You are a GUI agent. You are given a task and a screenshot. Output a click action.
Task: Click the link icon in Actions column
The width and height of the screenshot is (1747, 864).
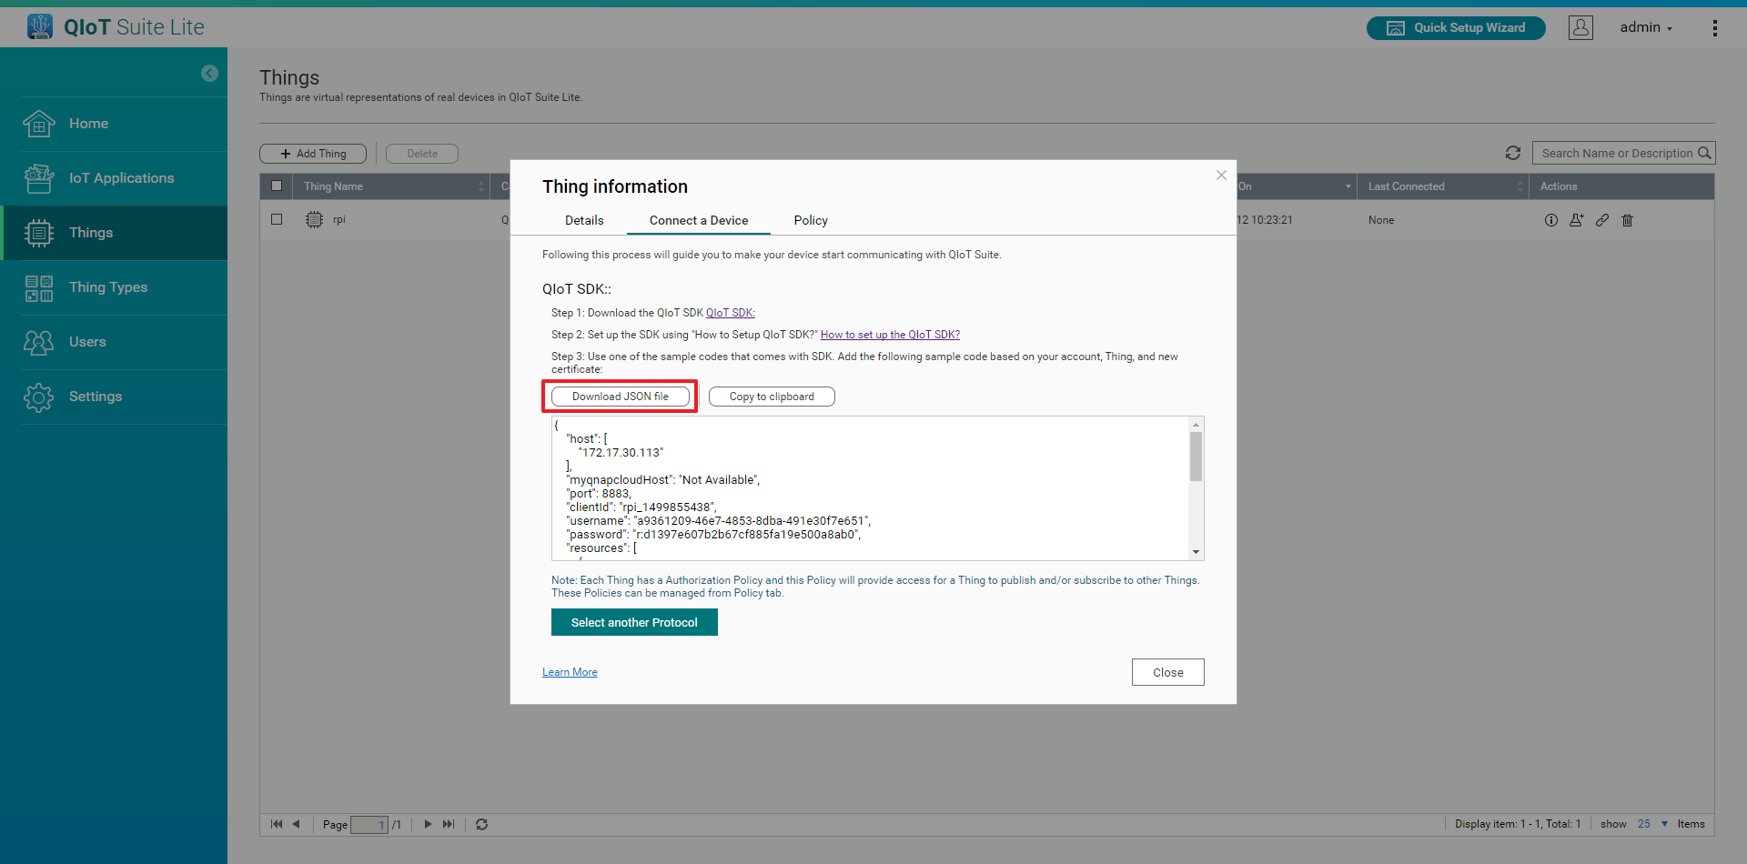pyautogui.click(x=1602, y=220)
